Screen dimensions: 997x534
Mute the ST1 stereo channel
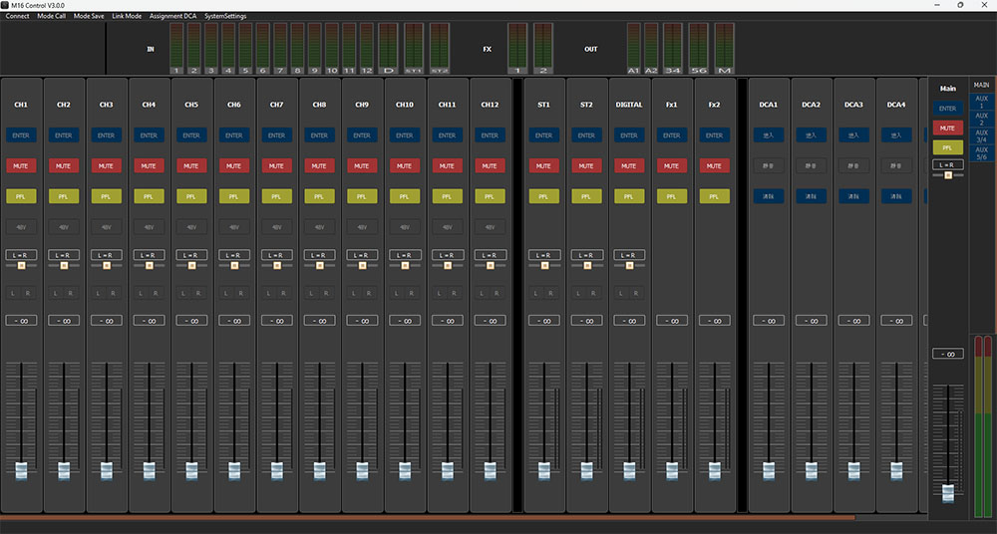point(543,166)
